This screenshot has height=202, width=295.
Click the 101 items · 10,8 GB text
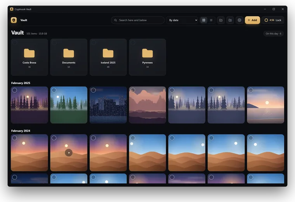[x=37, y=34]
